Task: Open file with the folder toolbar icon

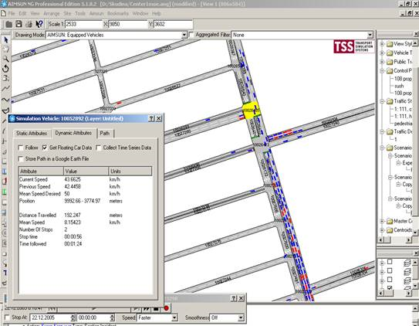Action: (x=8, y=24)
